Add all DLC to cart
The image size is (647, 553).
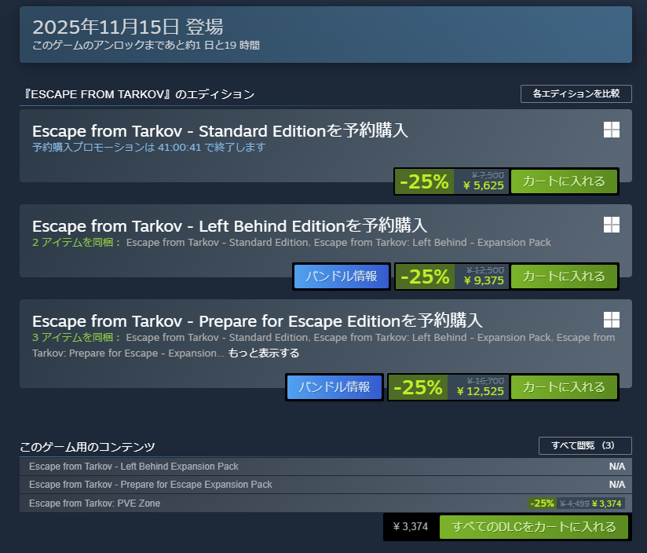coord(535,527)
